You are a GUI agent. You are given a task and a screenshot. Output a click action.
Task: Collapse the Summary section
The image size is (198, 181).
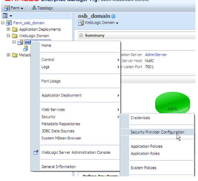[x=81, y=35]
